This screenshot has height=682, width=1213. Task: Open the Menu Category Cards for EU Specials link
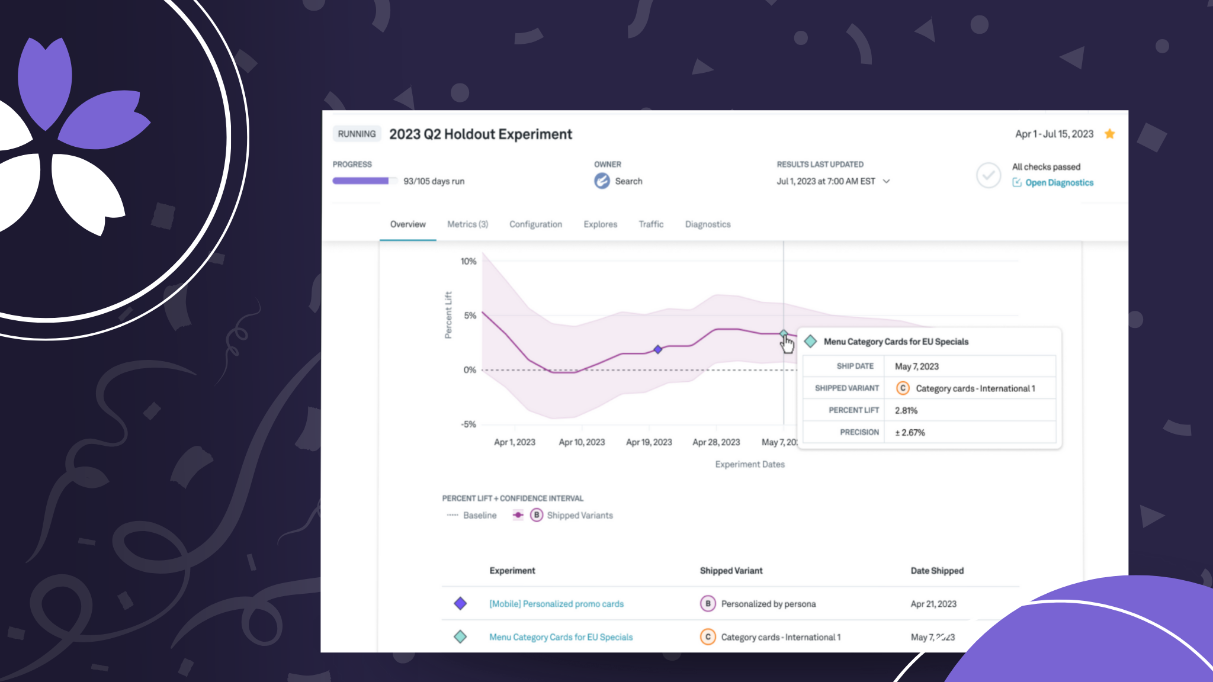point(561,637)
